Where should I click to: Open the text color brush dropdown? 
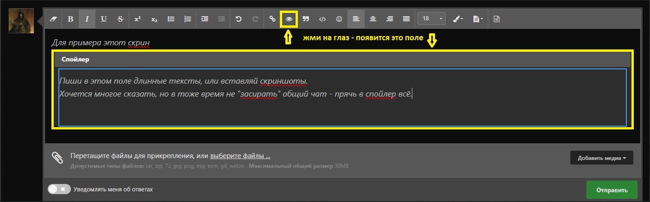click(x=457, y=19)
